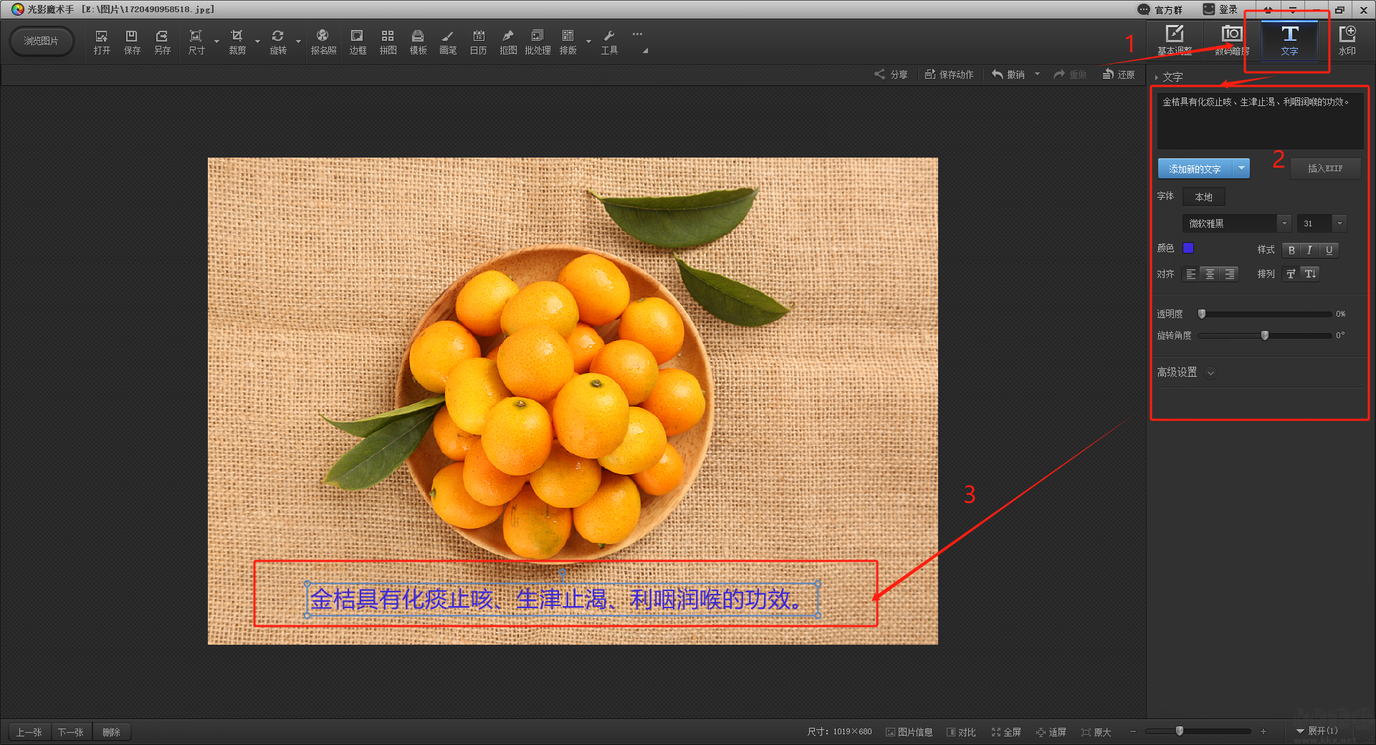The height and width of the screenshot is (745, 1376).
Task: Switch to the 水印 watermark tab
Action: (1347, 41)
